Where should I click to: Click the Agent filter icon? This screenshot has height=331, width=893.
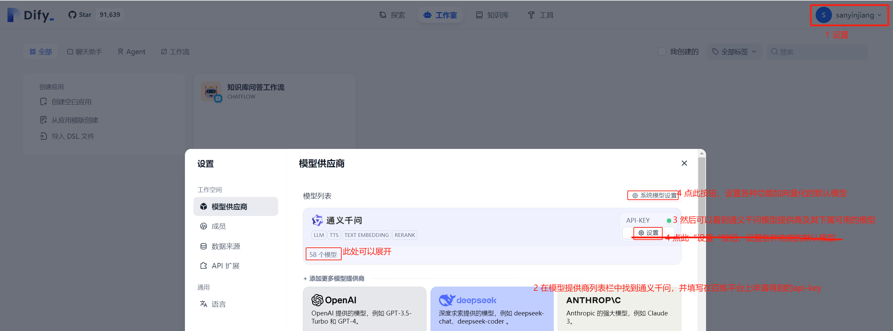pos(120,51)
